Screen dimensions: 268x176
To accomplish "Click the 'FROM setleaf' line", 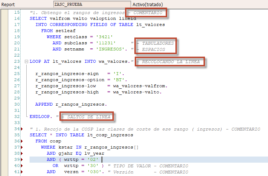I will [58, 31].
